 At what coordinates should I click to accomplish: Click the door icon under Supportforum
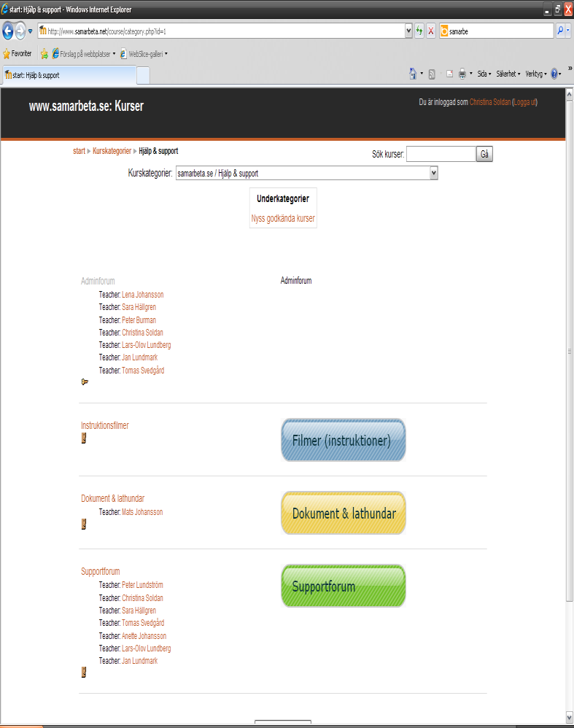click(x=84, y=673)
